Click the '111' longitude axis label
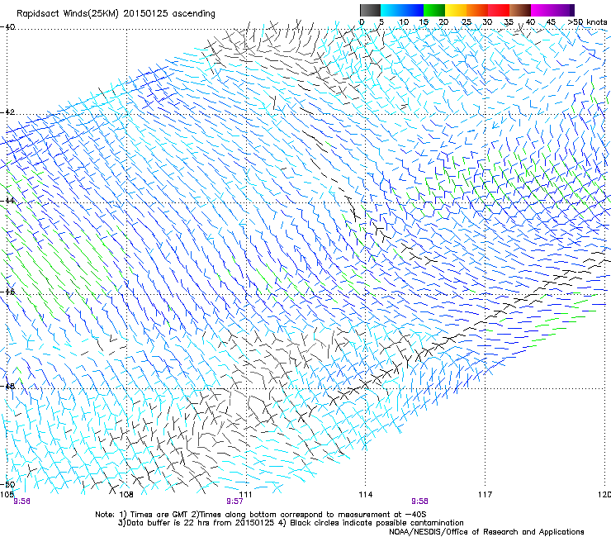 tap(245, 495)
